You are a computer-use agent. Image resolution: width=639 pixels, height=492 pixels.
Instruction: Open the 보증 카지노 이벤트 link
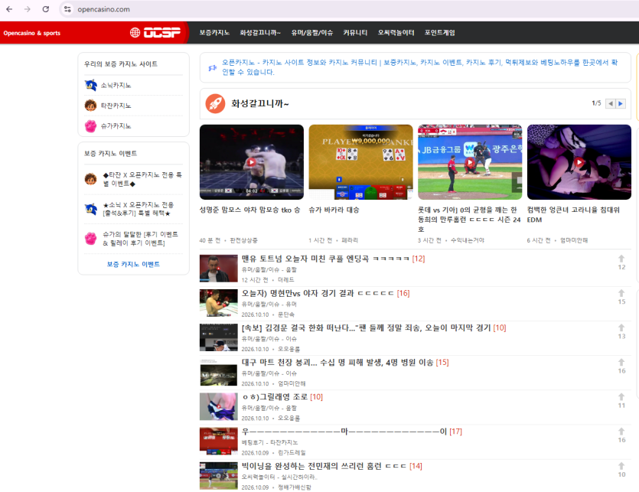click(133, 264)
